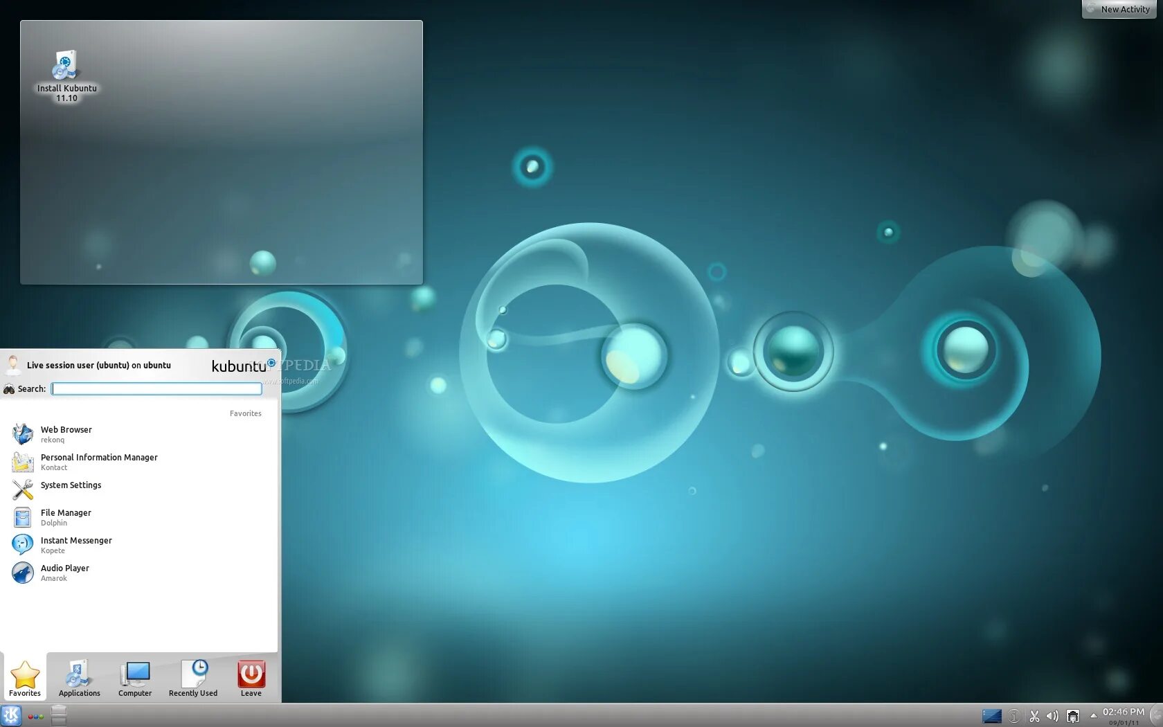The width and height of the screenshot is (1163, 727).
Task: Select the "Instant Messenger" entry text
Action: (x=76, y=541)
